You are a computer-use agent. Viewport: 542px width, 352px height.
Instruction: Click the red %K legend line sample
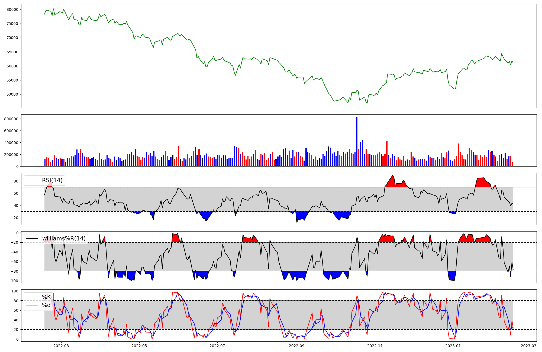pyautogui.click(x=31, y=297)
